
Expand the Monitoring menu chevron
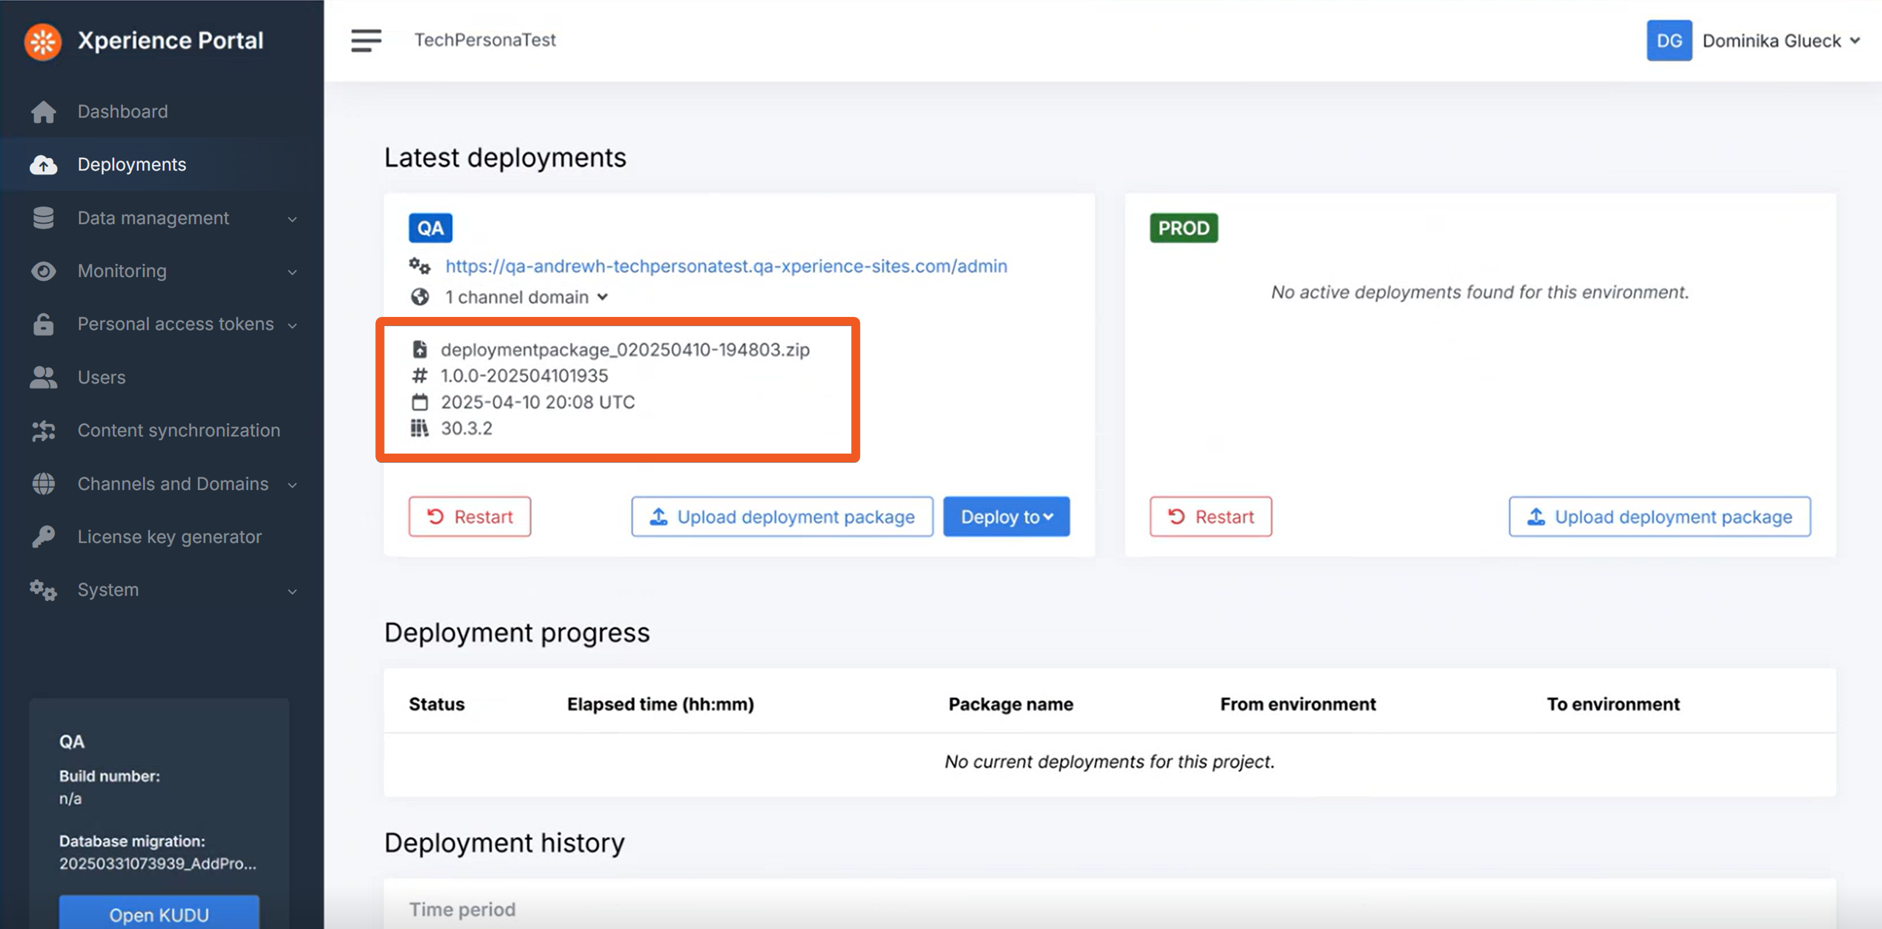point(292,272)
